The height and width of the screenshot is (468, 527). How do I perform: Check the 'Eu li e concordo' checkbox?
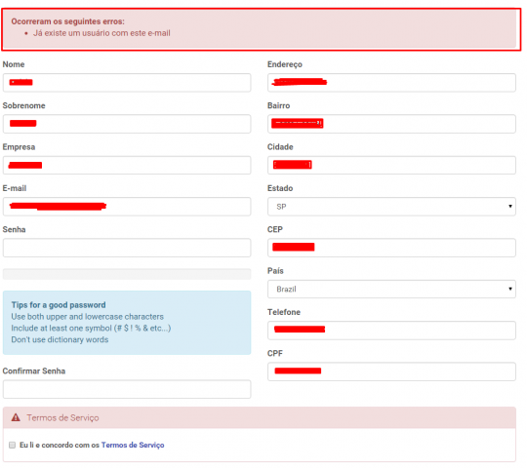13,445
